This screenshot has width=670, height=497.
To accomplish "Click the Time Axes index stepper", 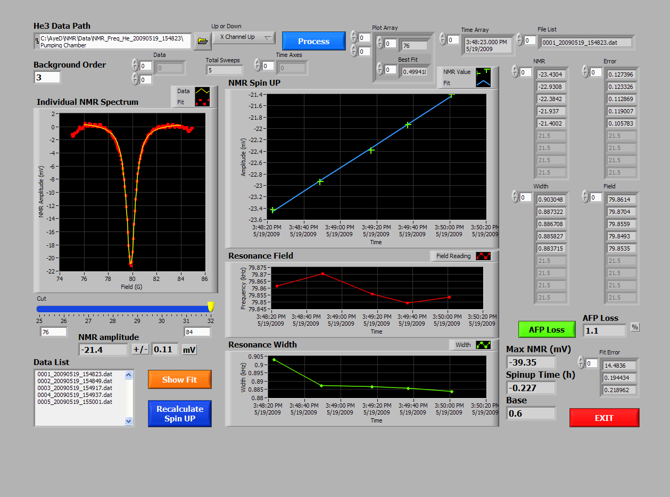I will [x=258, y=65].
